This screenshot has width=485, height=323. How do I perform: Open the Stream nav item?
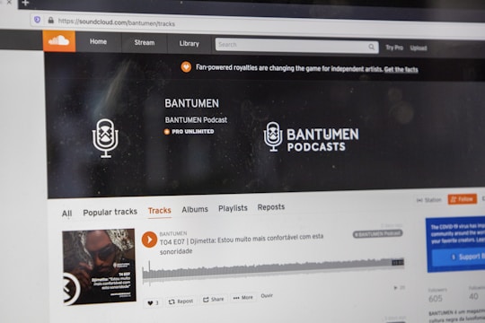coord(145,43)
